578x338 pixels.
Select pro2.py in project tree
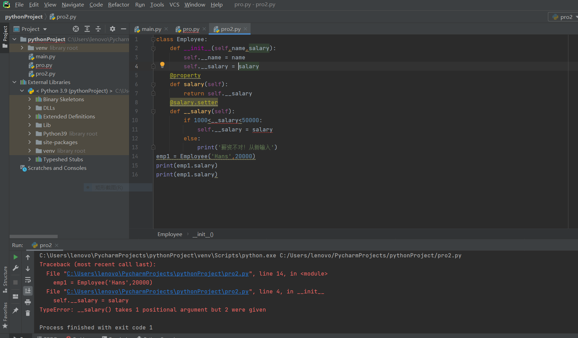tap(45, 73)
